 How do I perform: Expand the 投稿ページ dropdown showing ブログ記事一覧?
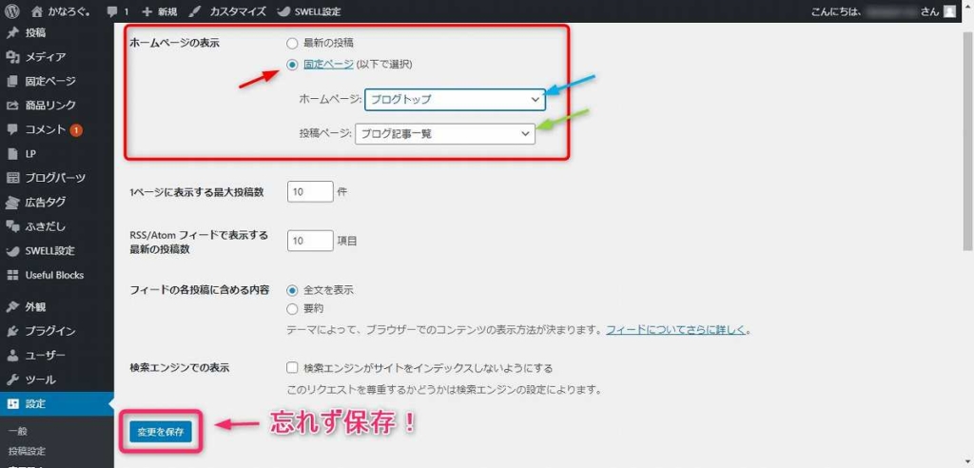tap(444, 134)
